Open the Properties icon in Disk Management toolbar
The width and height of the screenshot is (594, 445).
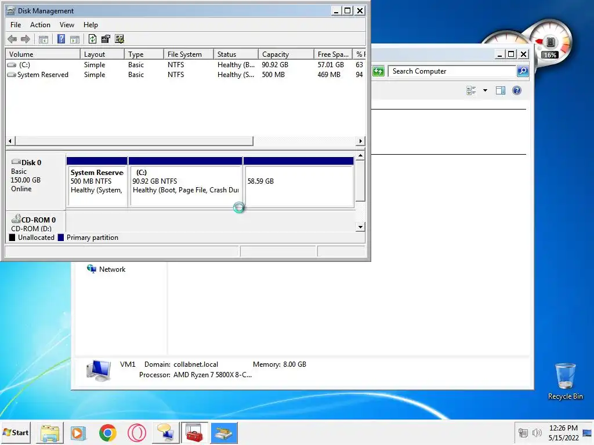[x=106, y=39]
